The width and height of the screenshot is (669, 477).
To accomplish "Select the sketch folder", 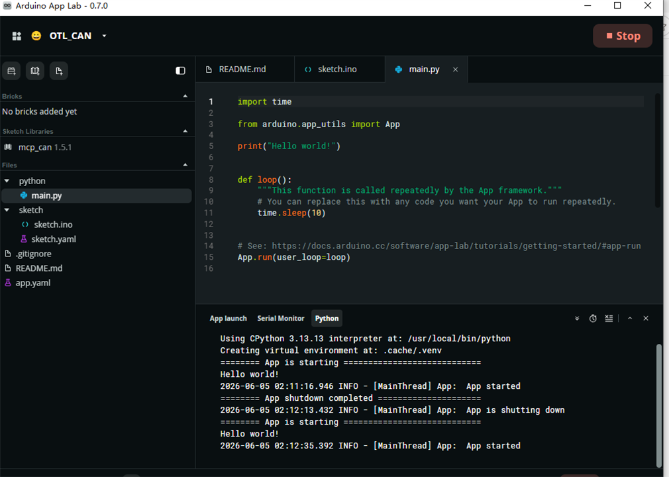I will (x=30, y=210).
